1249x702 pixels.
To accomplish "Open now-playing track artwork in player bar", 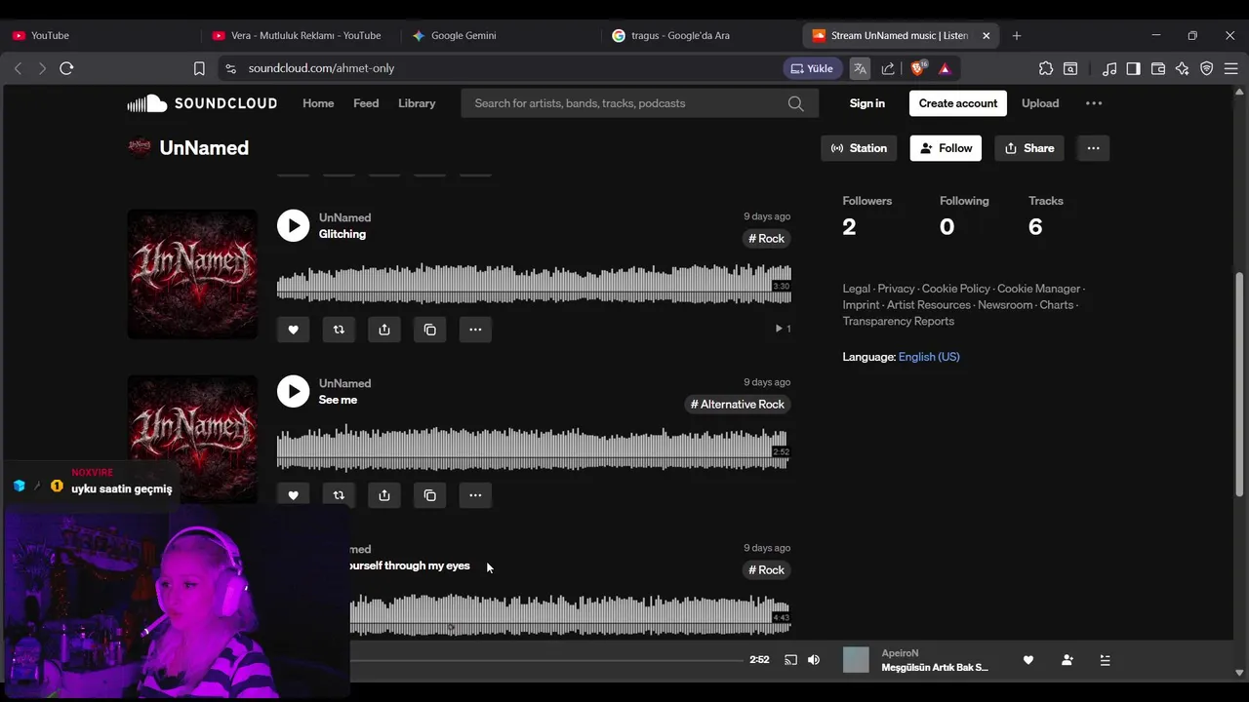I will point(856,660).
